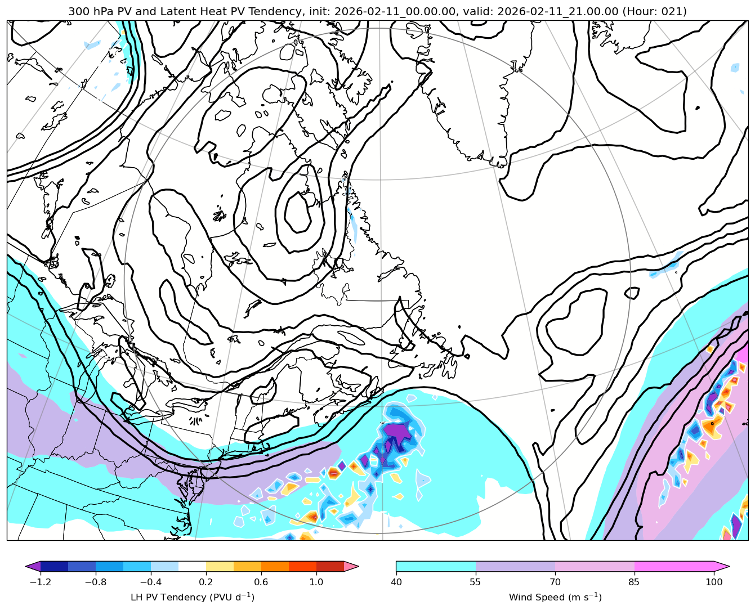Screen dimensions: 755x610
Task: Click the magenta 85–100 wind speed swatch
Action: coord(674,566)
